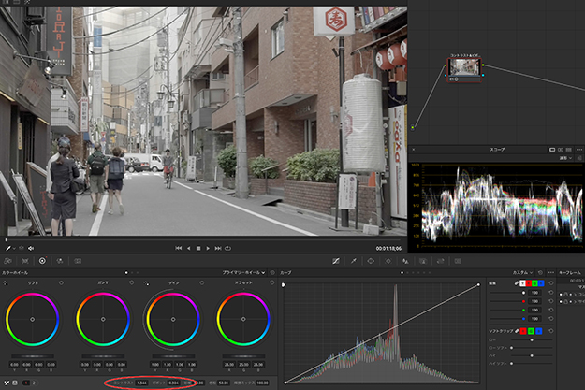Toggle loop playback in the viewer
Image resolution: width=585 pixels, height=390 pixels.
[227, 248]
